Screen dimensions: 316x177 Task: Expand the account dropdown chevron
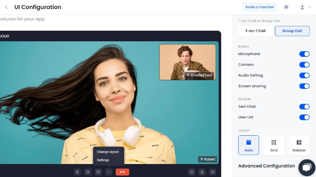tap(310, 7)
